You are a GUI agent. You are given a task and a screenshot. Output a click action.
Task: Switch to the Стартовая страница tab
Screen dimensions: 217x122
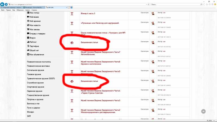11,8
